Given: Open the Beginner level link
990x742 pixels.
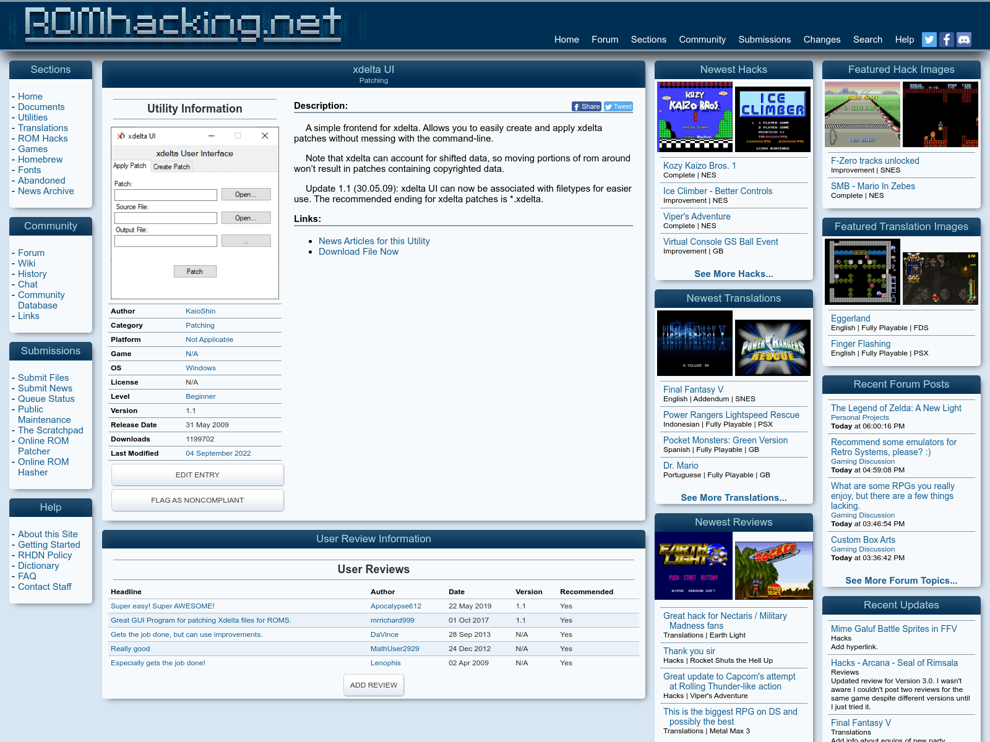Looking at the screenshot, I should (x=200, y=396).
